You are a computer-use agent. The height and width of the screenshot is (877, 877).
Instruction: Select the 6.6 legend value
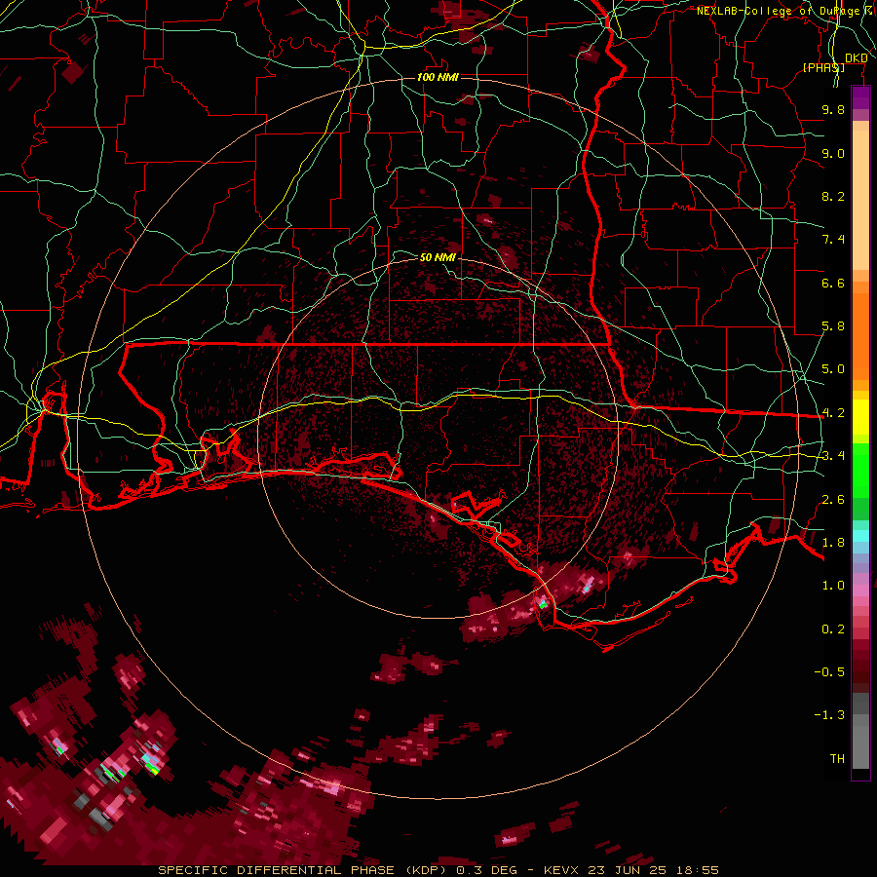[833, 283]
